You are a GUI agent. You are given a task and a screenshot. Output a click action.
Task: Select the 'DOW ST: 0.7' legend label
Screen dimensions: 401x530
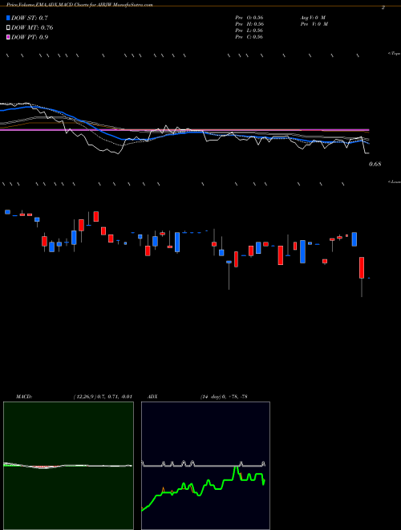pyautogui.click(x=30, y=18)
